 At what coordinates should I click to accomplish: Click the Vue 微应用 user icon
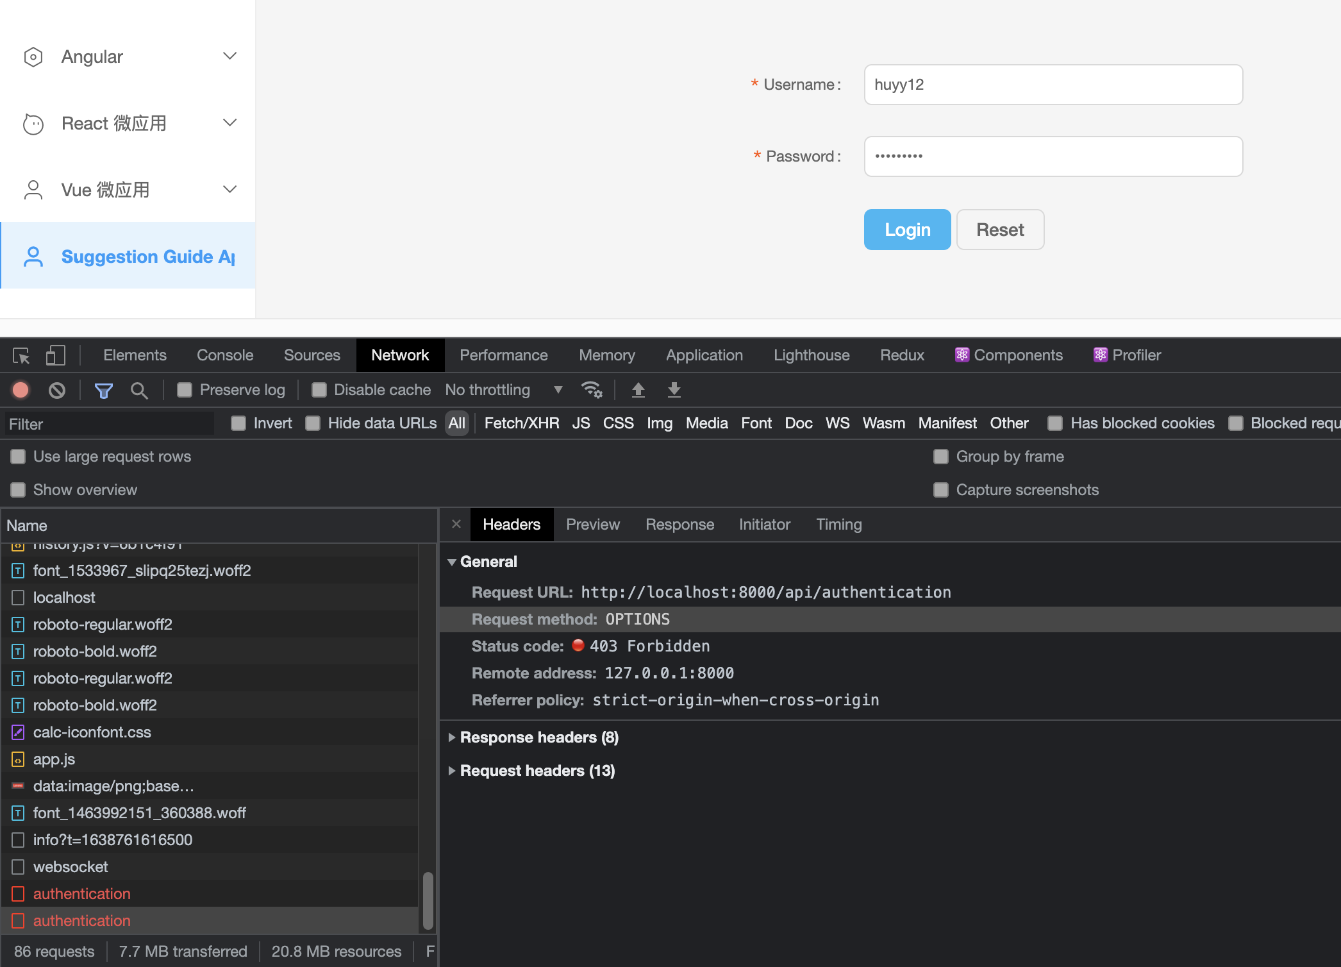[33, 190]
